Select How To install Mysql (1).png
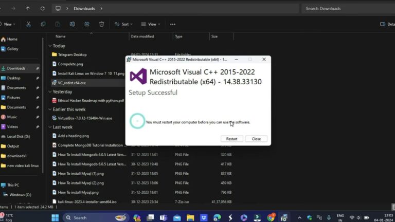The height and width of the screenshot is (222, 395). pyautogui.click(x=81, y=173)
